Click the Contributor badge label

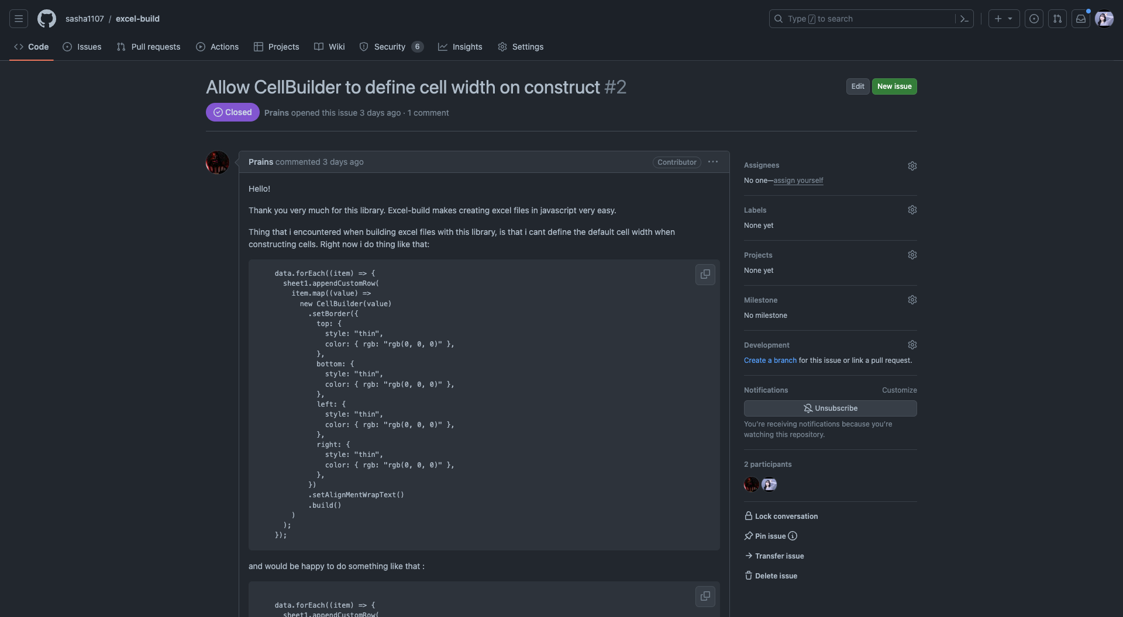(677, 162)
